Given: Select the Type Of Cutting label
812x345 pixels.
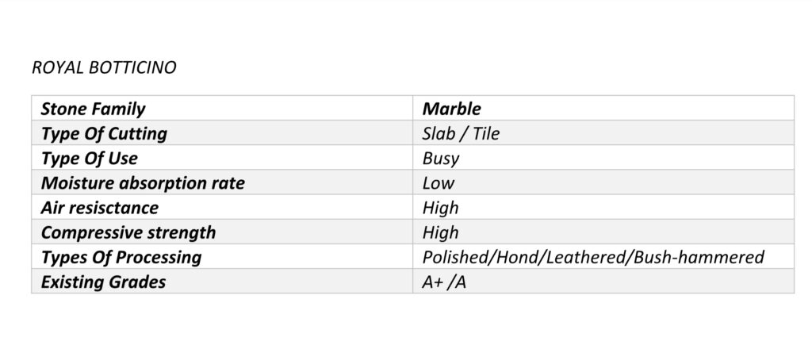Looking at the screenshot, I should pyautogui.click(x=104, y=133).
